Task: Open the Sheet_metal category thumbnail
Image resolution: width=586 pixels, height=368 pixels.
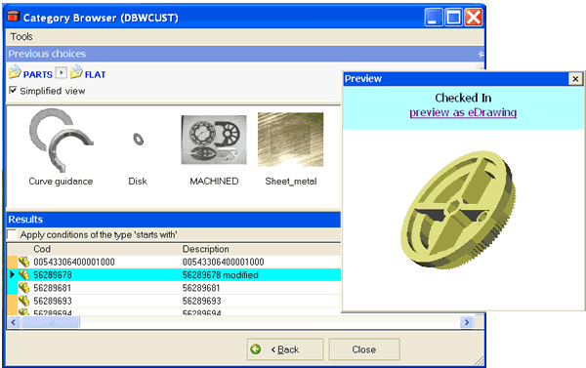Action: point(290,140)
